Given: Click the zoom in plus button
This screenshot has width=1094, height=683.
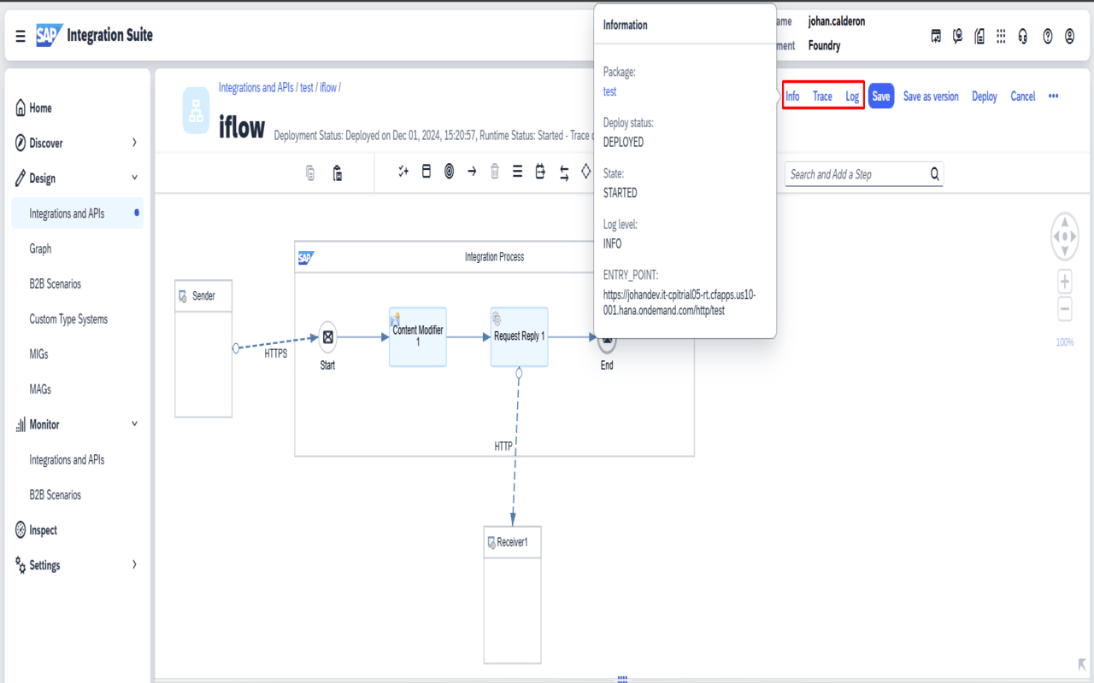Looking at the screenshot, I should click(x=1065, y=281).
